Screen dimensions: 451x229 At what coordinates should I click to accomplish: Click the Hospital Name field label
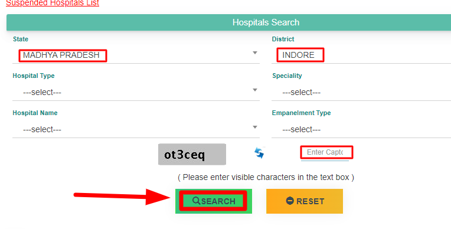35,113
